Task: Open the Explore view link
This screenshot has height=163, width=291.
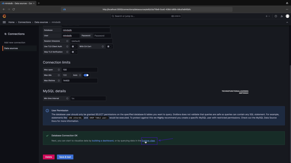Action: [148, 141]
